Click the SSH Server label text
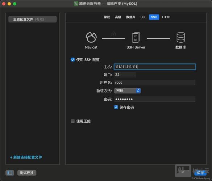Screen dimensions: 212x181 point(136,47)
